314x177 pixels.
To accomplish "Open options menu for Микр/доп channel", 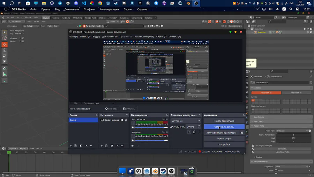I will (133, 136).
